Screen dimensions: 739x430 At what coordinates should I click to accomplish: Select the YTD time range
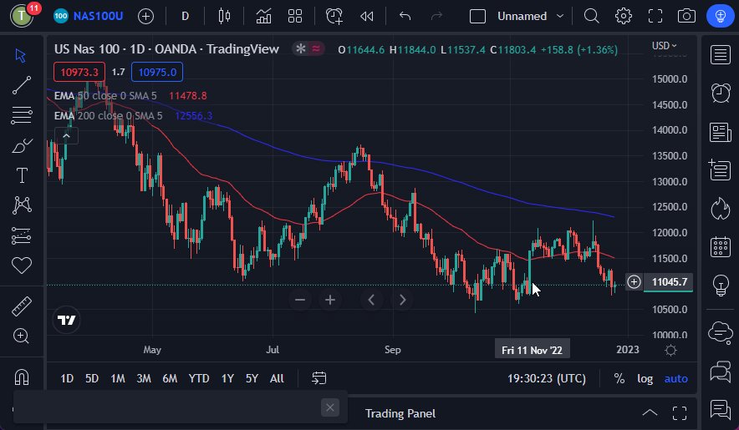point(199,378)
